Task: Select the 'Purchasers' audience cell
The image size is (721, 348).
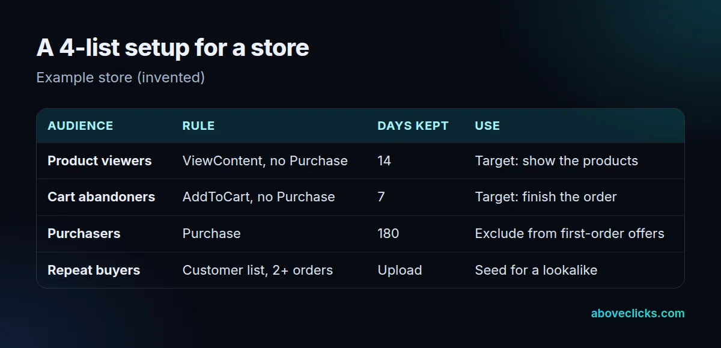Action: (84, 234)
